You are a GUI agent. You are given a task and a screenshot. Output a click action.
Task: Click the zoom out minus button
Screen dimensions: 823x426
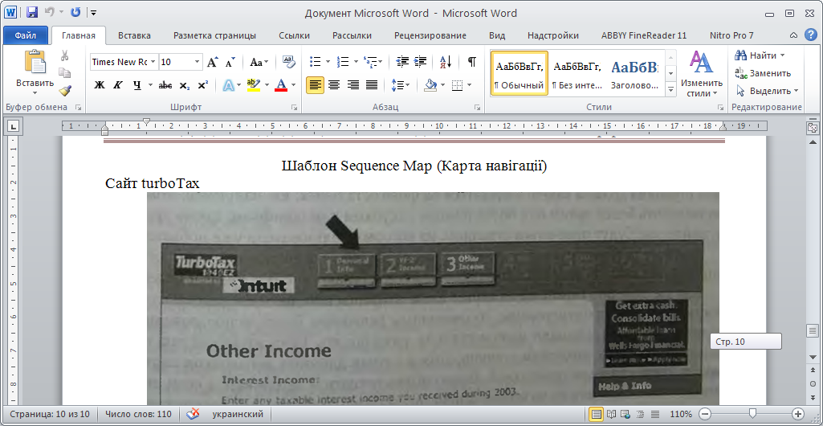[x=706, y=413]
